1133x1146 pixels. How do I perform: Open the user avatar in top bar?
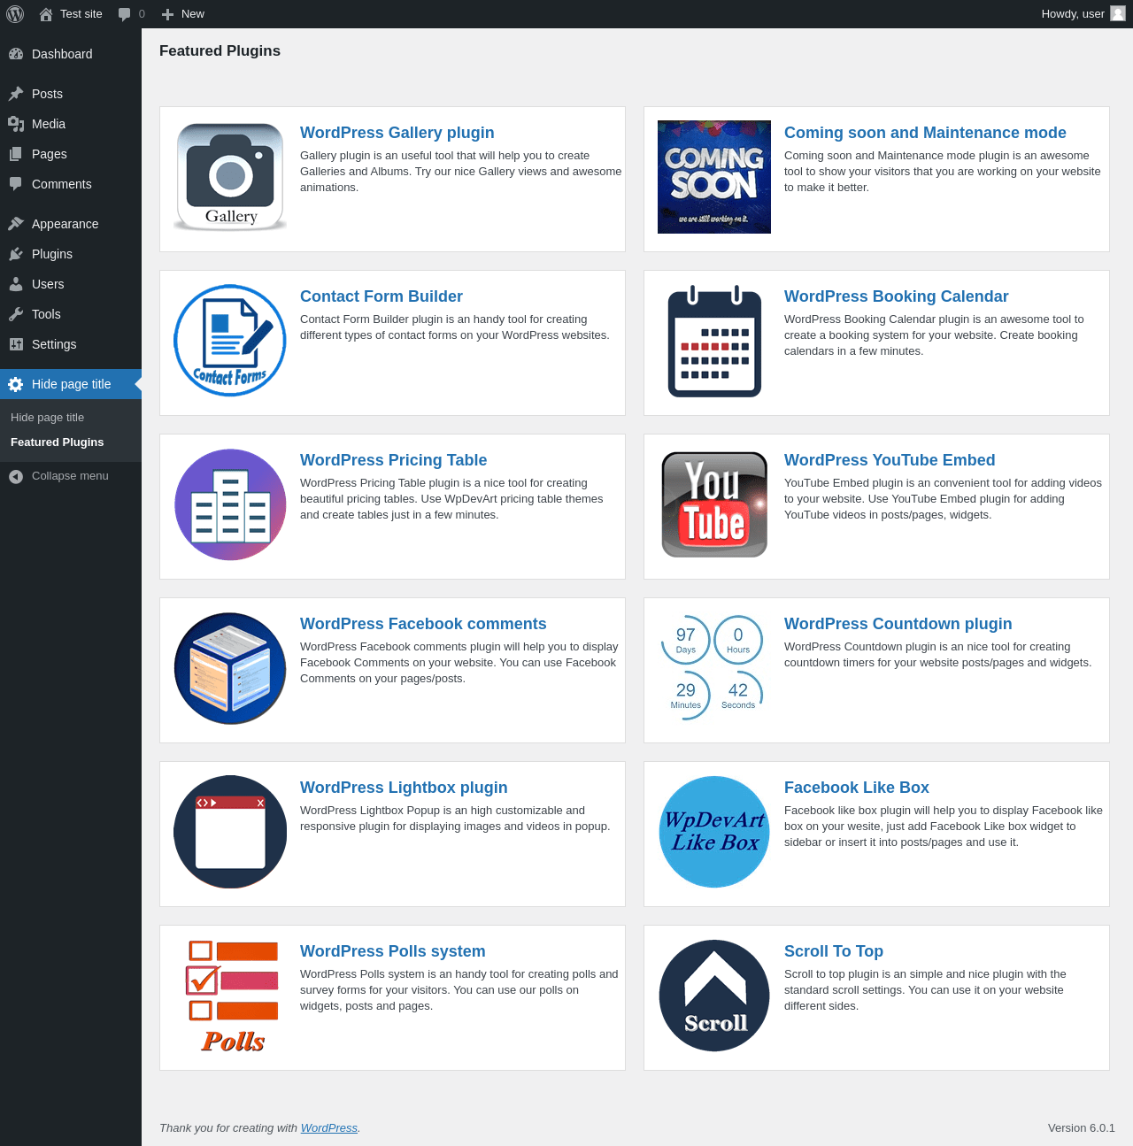(x=1118, y=14)
